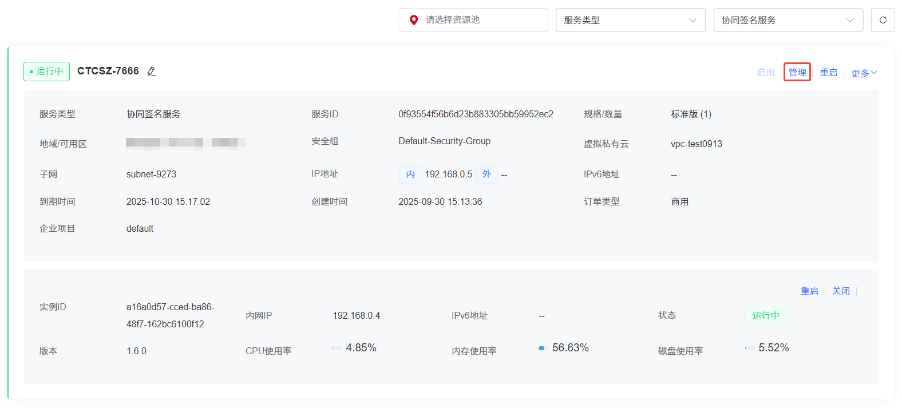902x408 pixels.
Task: Click the 内 internal IP badge
Action: [x=410, y=174]
